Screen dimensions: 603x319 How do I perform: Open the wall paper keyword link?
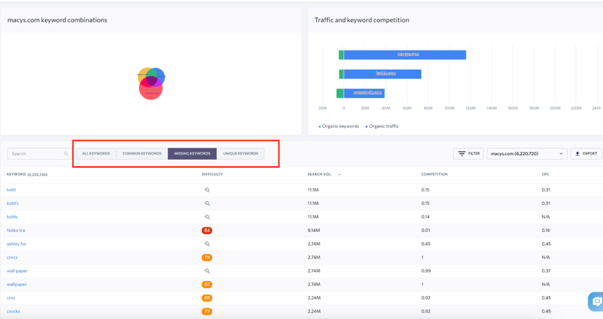pos(17,271)
